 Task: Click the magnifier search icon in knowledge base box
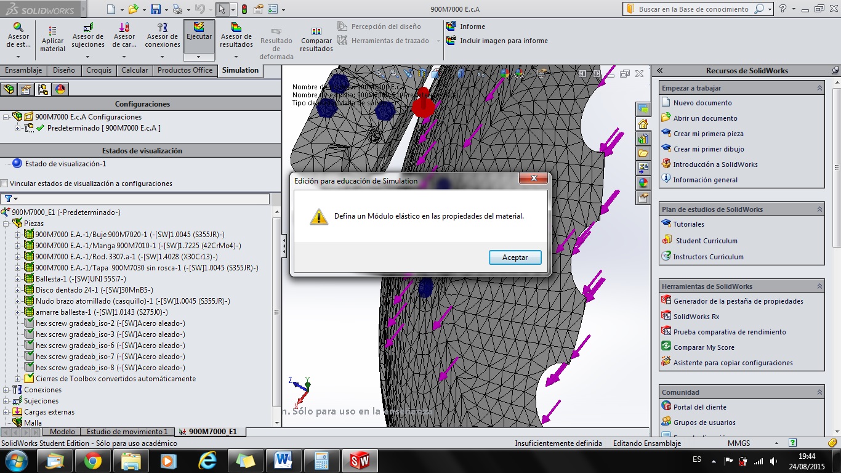(759, 9)
